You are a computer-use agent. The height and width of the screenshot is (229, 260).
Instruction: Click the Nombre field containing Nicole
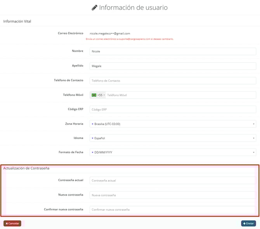tap(173, 51)
